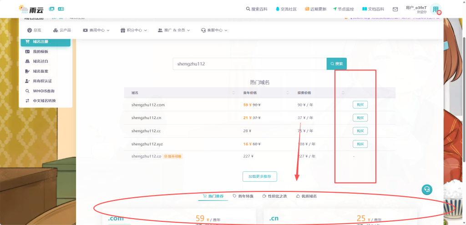466x225 pixels.
Task: Open the floating customer service headset icon
Action: pyautogui.click(x=426, y=189)
